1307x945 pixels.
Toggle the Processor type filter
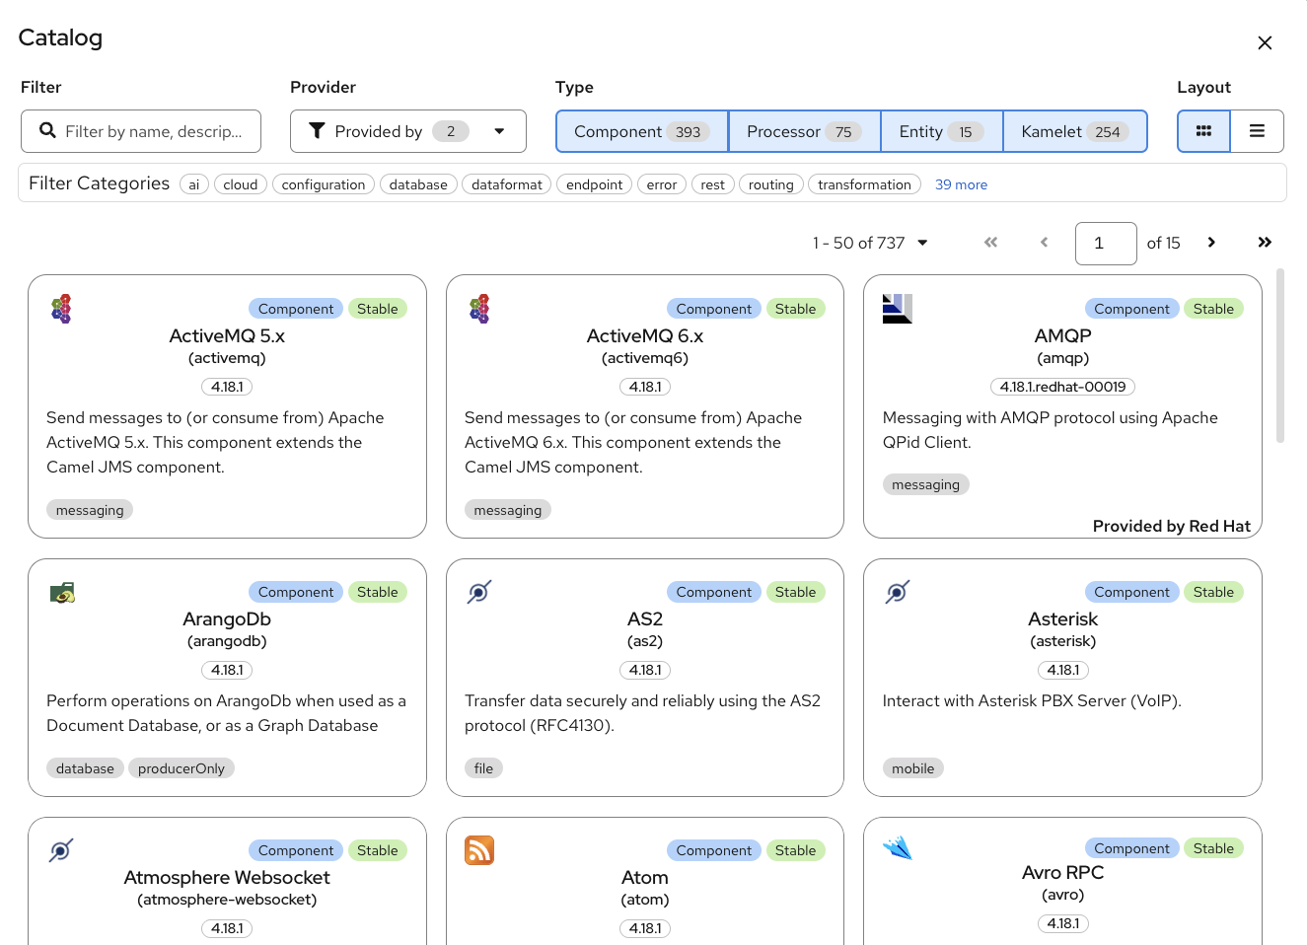(804, 131)
